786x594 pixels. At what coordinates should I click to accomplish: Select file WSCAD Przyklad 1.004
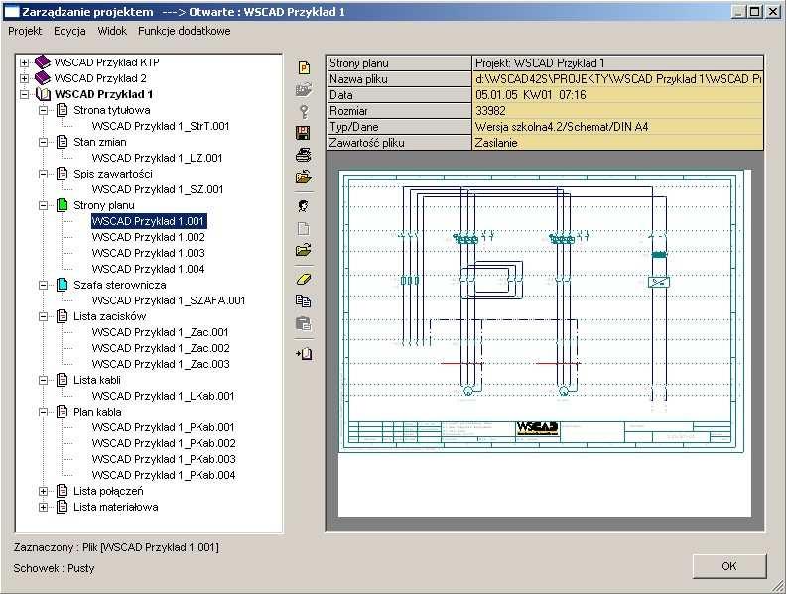coord(149,269)
